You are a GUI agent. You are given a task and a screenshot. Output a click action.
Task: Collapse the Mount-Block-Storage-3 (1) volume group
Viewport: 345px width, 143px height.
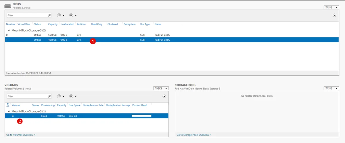(x=9, y=111)
